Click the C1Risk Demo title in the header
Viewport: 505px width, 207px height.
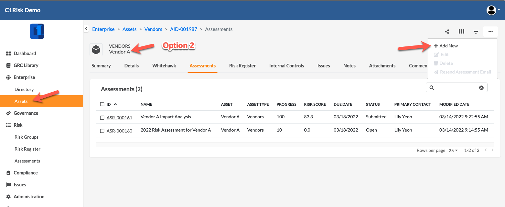point(23,10)
